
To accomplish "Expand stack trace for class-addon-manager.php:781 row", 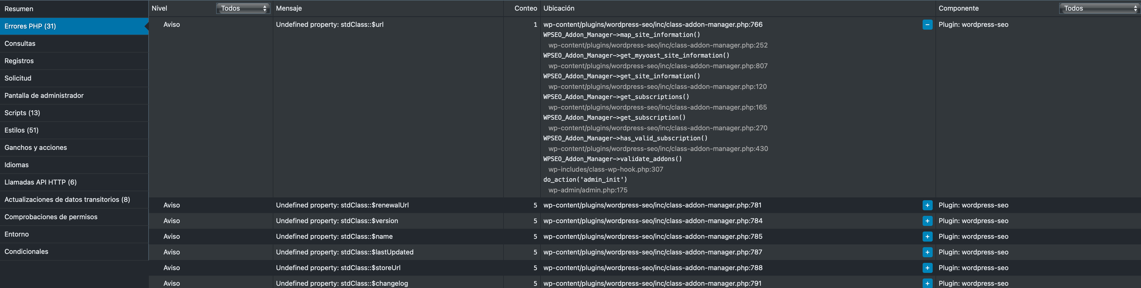I will [927, 206].
